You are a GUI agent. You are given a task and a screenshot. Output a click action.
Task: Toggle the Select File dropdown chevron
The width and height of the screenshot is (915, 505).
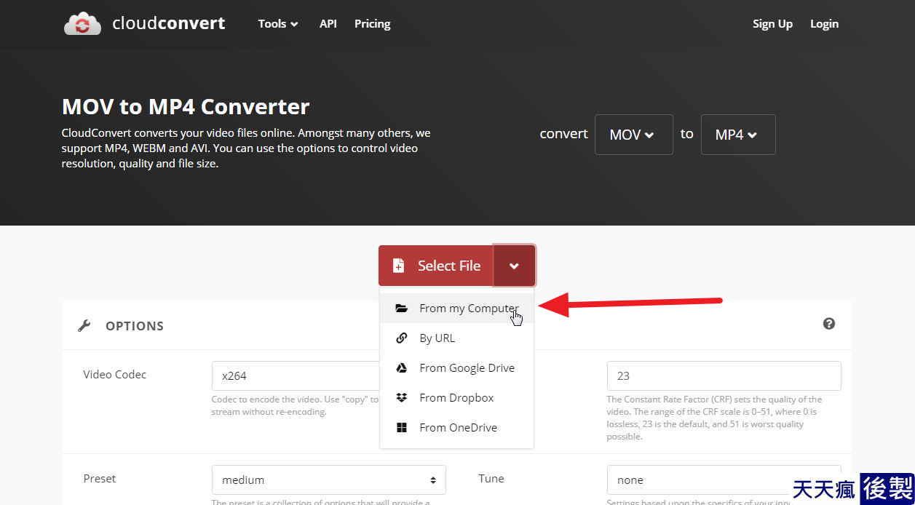tap(514, 266)
